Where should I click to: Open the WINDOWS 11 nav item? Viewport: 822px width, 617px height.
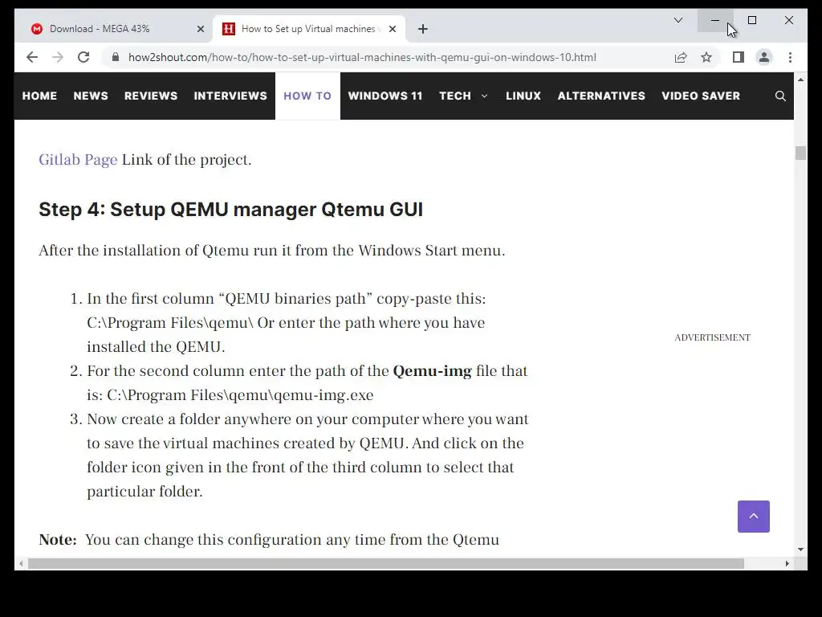[x=385, y=96]
